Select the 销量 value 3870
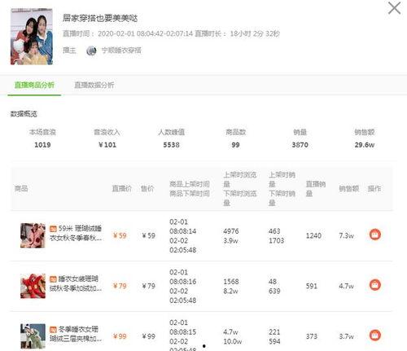Image resolution: width=407 pixels, height=351 pixels. click(x=300, y=145)
